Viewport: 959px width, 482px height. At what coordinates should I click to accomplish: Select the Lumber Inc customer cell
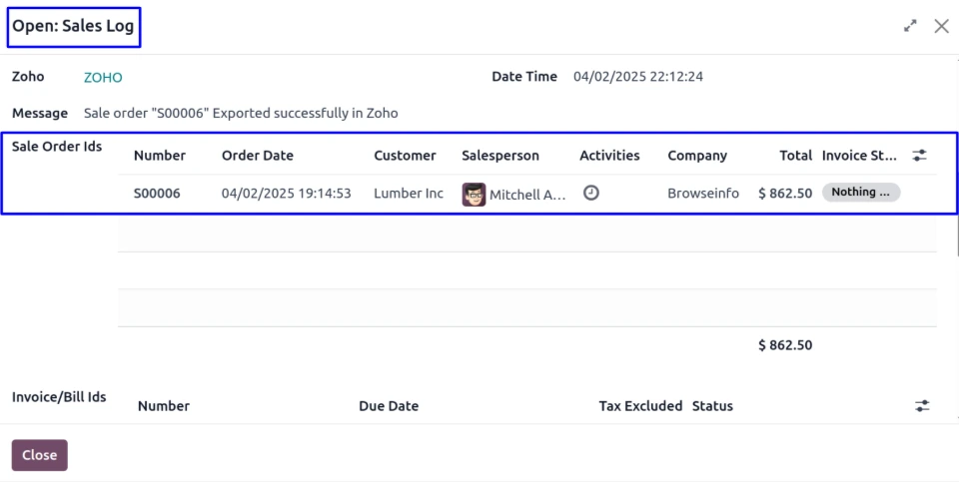pos(409,194)
